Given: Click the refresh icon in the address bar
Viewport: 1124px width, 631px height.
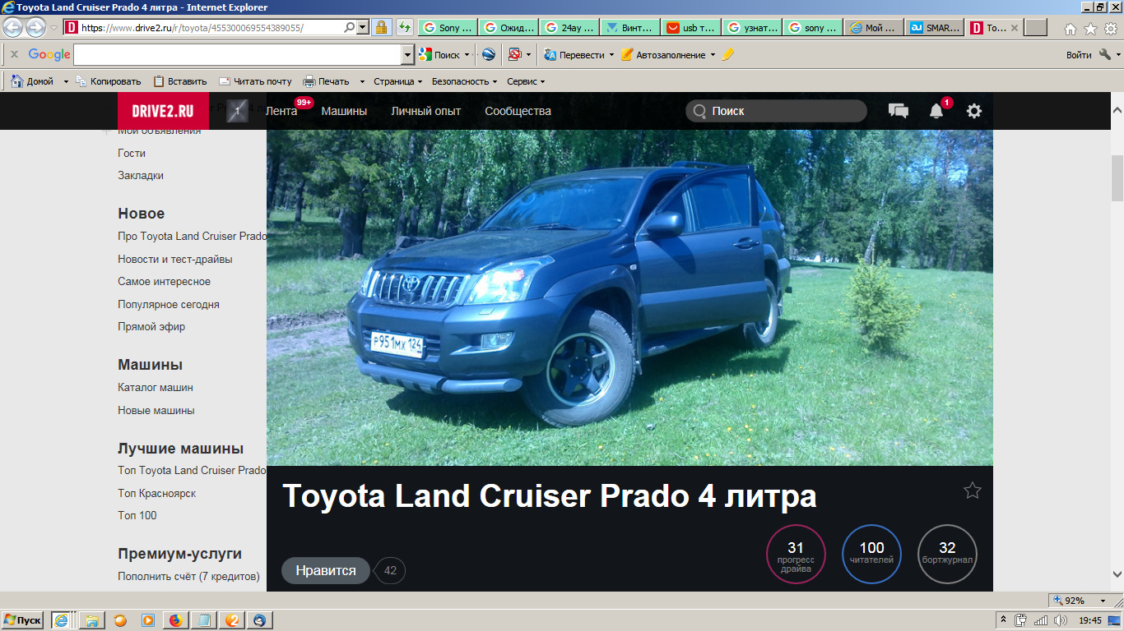Looking at the screenshot, I should [x=403, y=26].
